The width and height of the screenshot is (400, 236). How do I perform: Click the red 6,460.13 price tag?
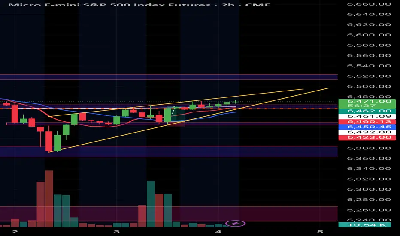[x=367, y=122]
